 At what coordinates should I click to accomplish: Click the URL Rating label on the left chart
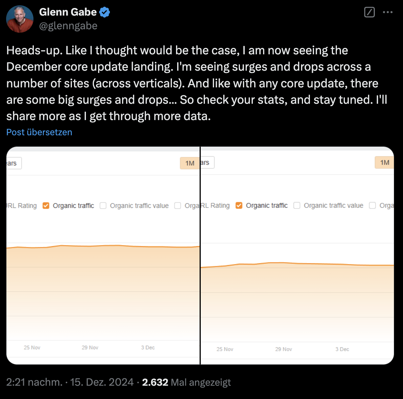[x=20, y=205]
